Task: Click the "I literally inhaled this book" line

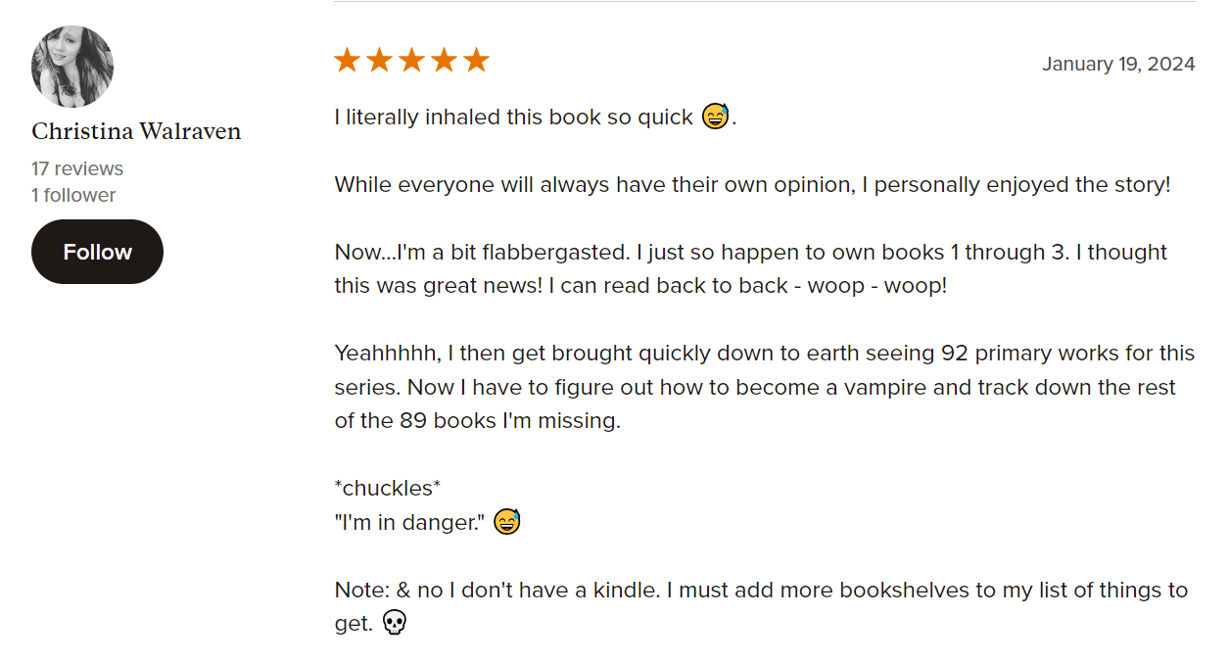Action: click(514, 118)
